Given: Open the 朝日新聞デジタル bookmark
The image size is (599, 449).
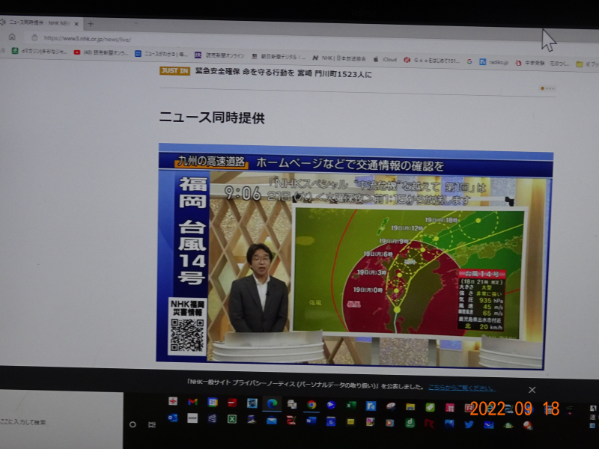Looking at the screenshot, I should pos(278,57).
